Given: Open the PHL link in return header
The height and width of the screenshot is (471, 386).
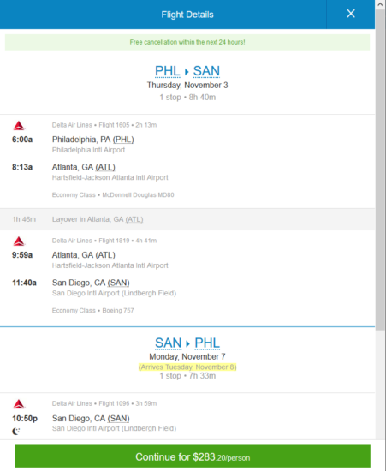Looking at the screenshot, I should pos(207,343).
